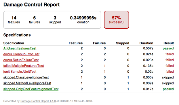Open skipped.ClassLevelIgnoreTest specification
Image resolution: width=179 pixels, height=105 pixels.
pos(26,77)
